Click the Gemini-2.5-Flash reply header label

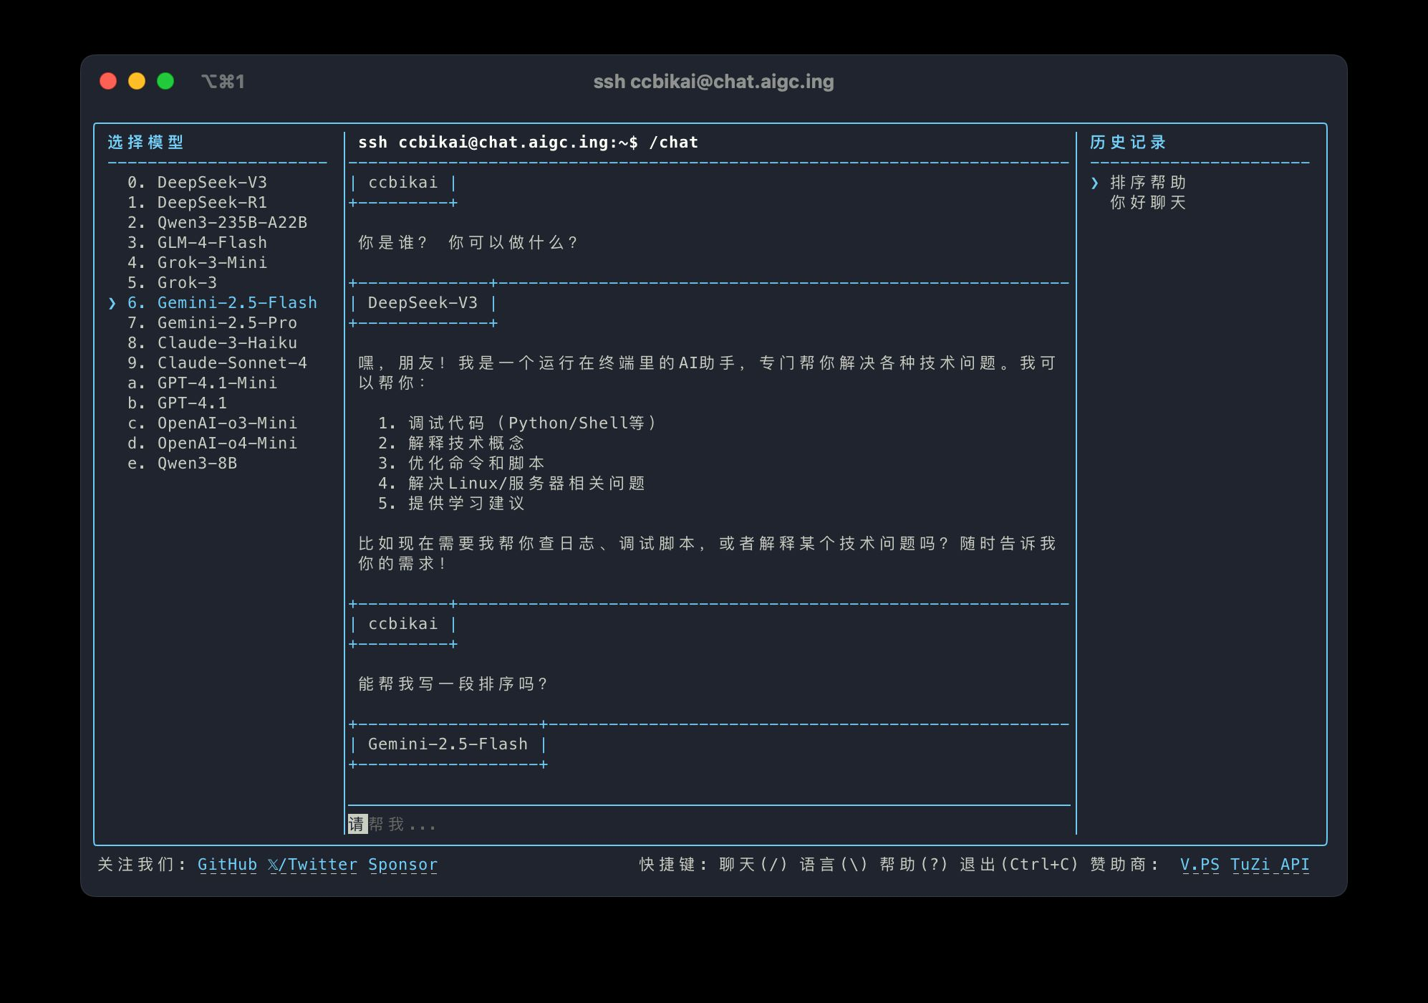[x=448, y=744]
